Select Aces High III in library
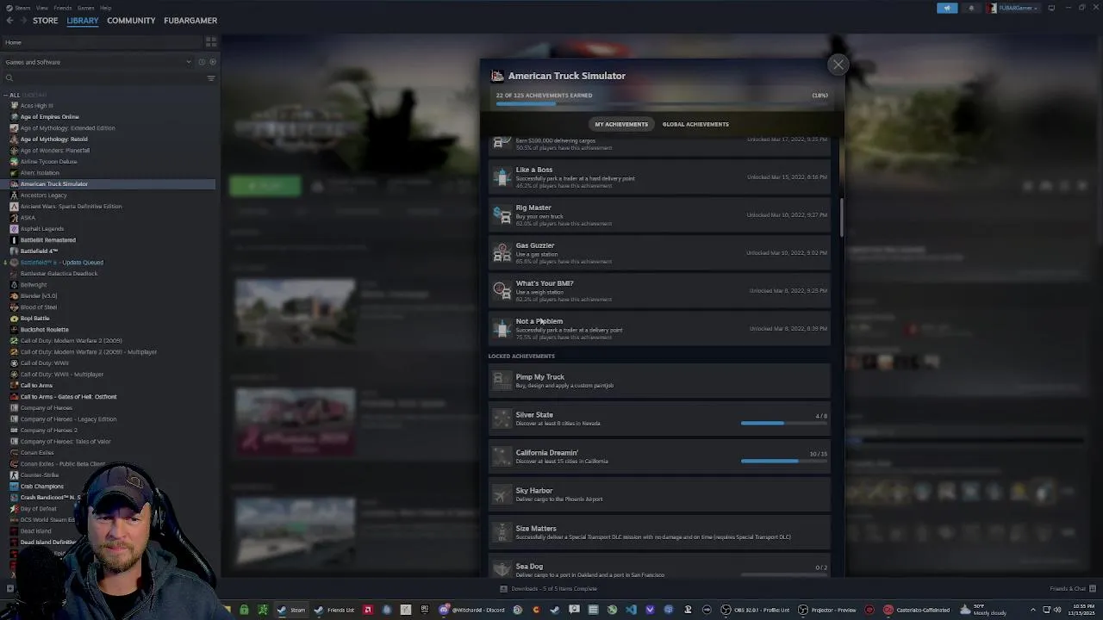The width and height of the screenshot is (1103, 620). [36, 106]
